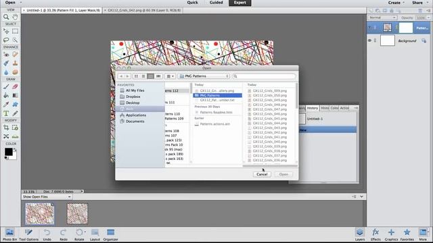Show the Layers panel

(359, 235)
